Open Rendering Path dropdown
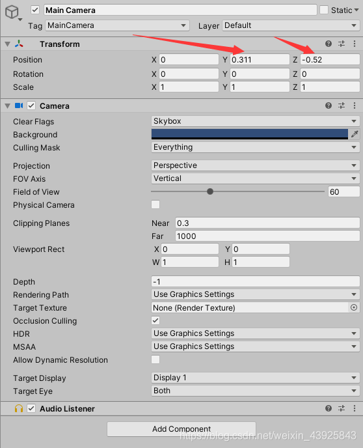 coord(256,294)
